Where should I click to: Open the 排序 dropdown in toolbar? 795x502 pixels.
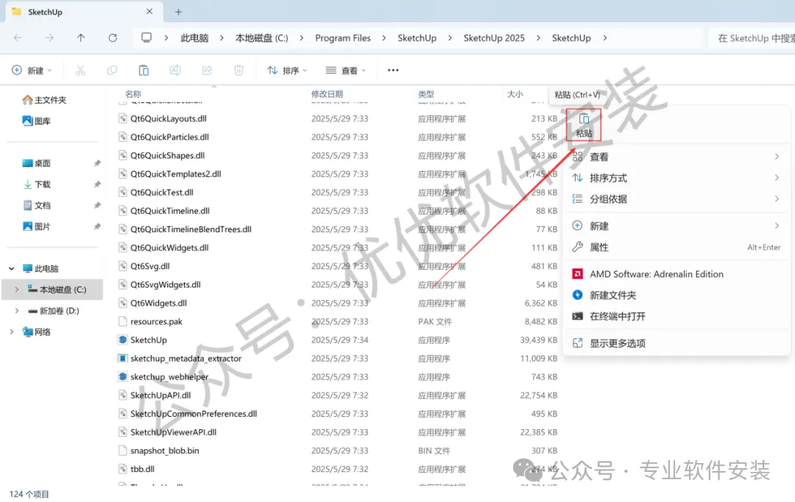click(x=287, y=71)
